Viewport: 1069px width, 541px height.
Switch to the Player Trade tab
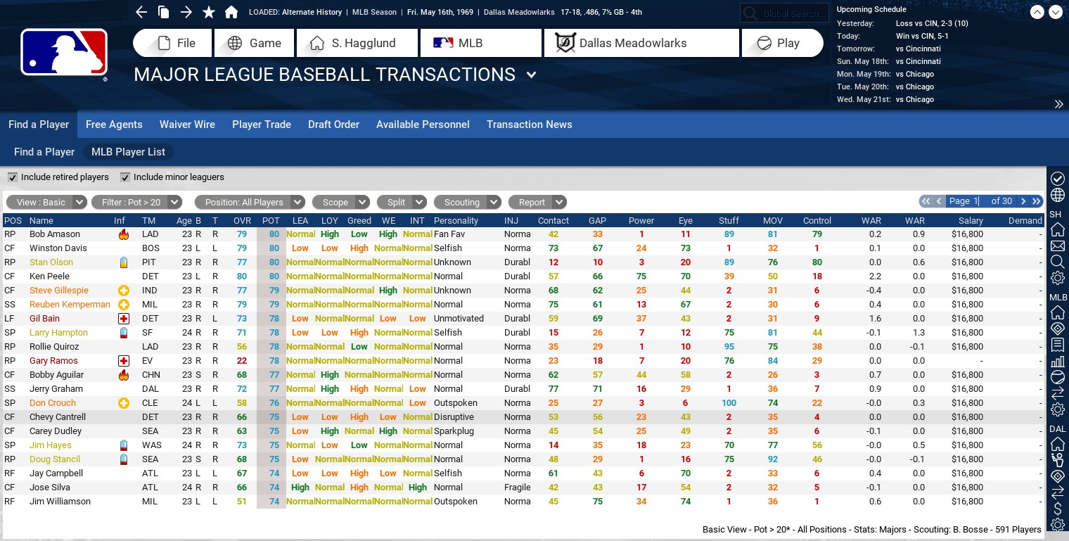coord(262,125)
